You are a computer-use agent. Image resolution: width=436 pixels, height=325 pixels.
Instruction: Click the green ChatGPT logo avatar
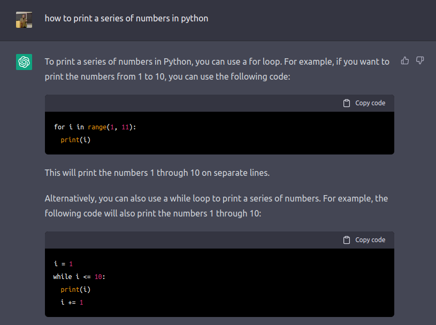tap(24, 62)
